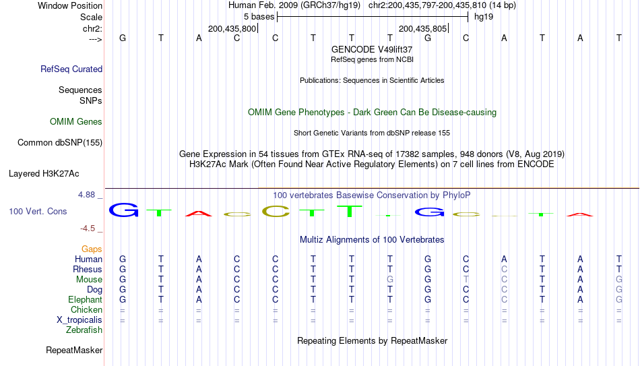Click the RefSeq Curated track label
Screen dimensions: 640x366
coord(71,69)
